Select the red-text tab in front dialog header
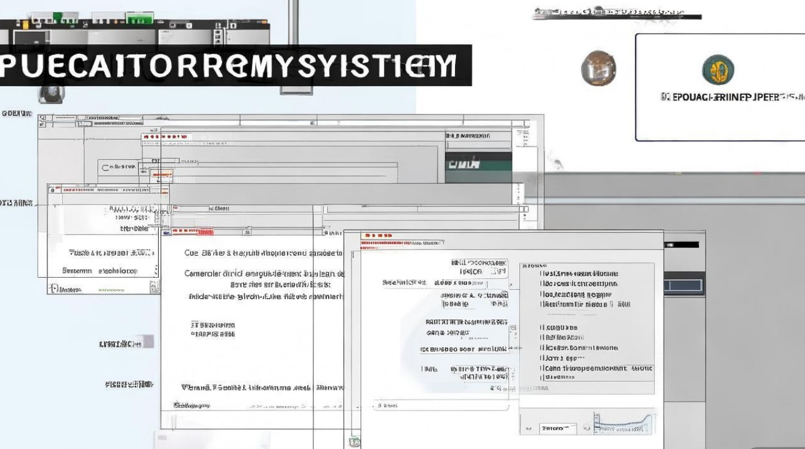805x449 pixels. click(402, 243)
